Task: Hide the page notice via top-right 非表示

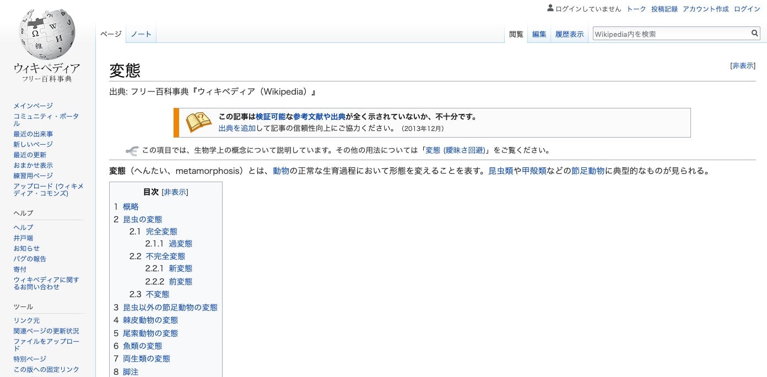Action: click(x=742, y=65)
